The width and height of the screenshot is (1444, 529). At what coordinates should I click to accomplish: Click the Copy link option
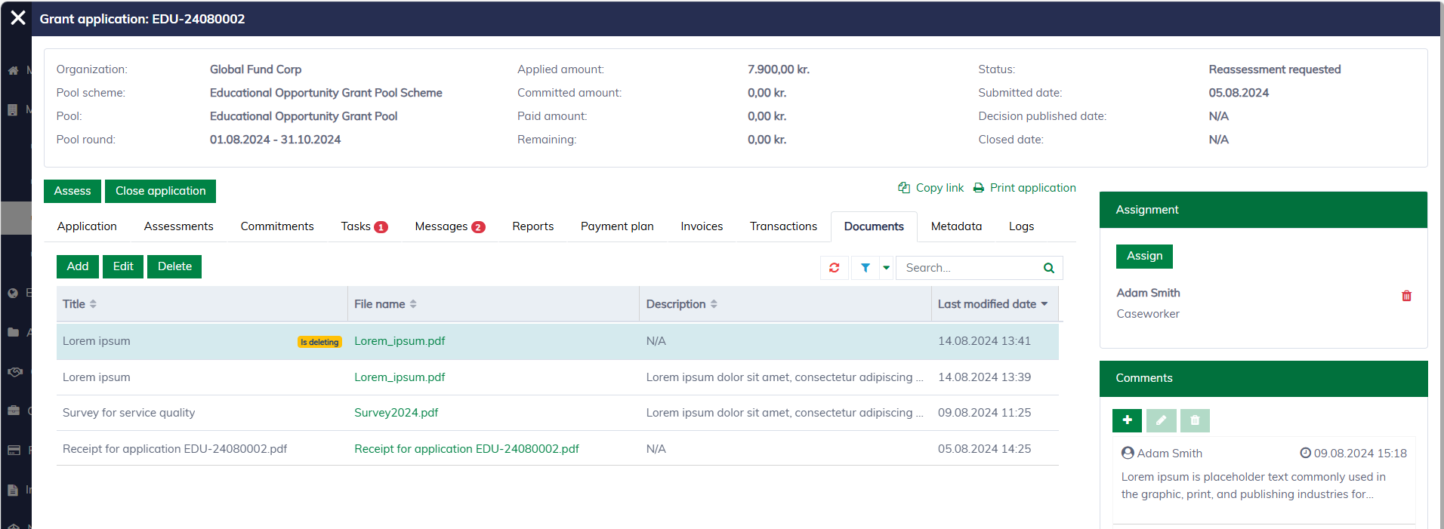point(931,188)
